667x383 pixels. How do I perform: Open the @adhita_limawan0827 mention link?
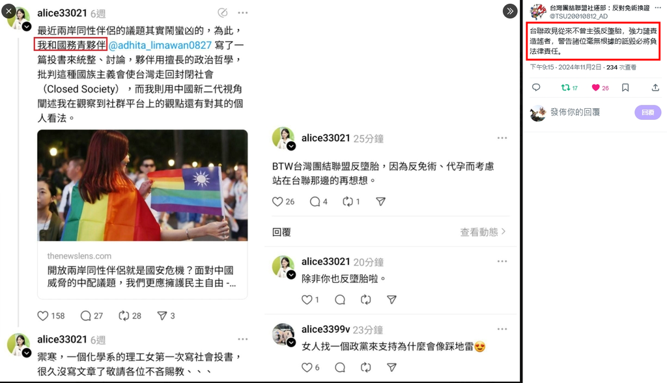click(x=160, y=45)
